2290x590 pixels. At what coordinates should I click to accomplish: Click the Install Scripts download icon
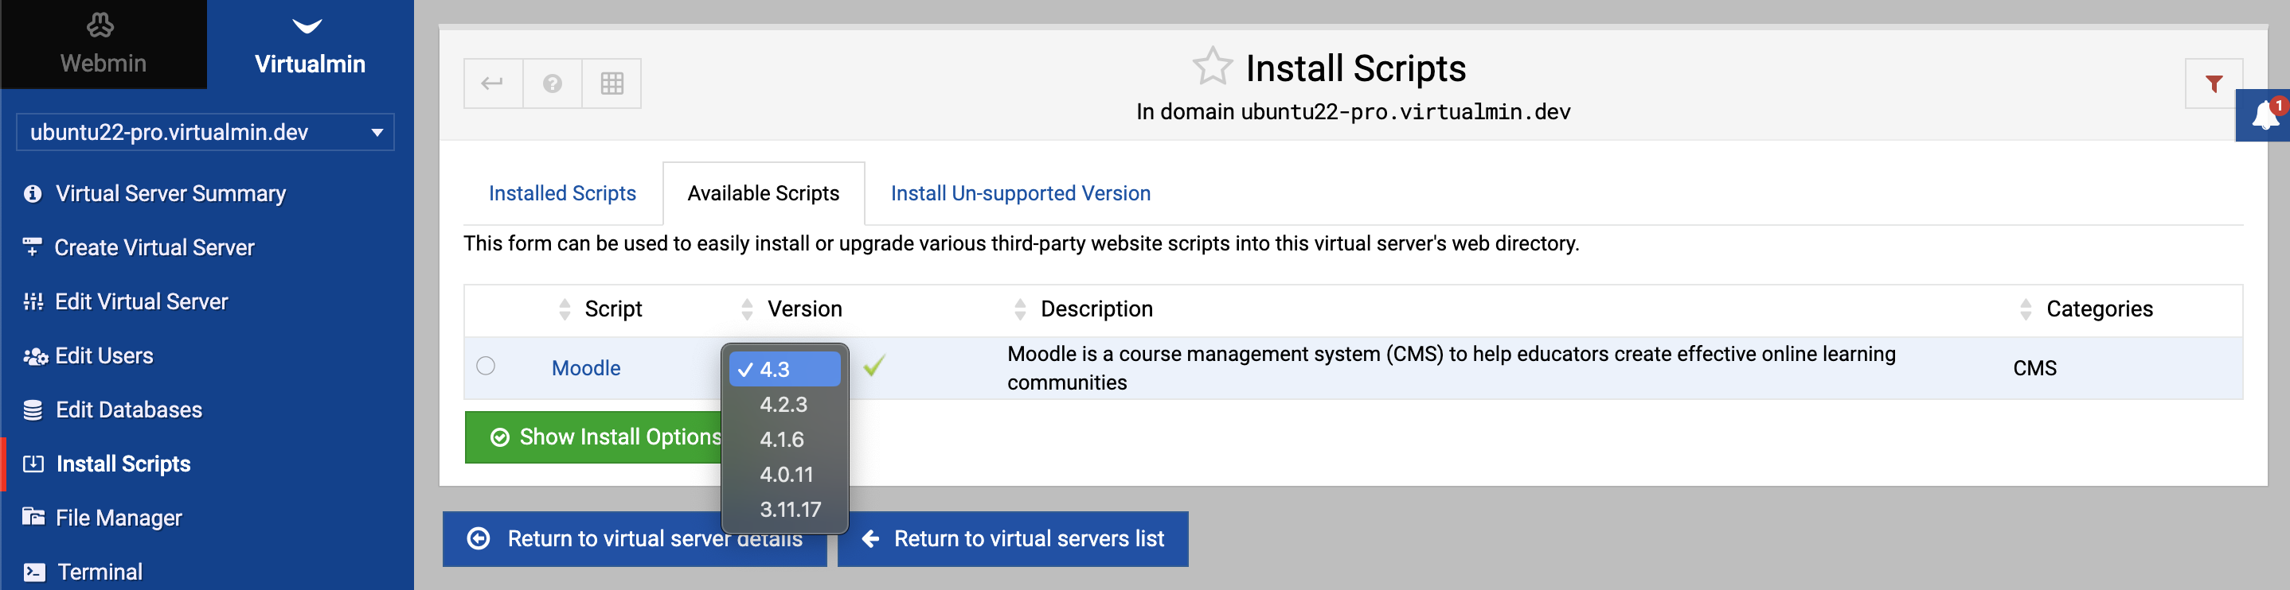33,464
